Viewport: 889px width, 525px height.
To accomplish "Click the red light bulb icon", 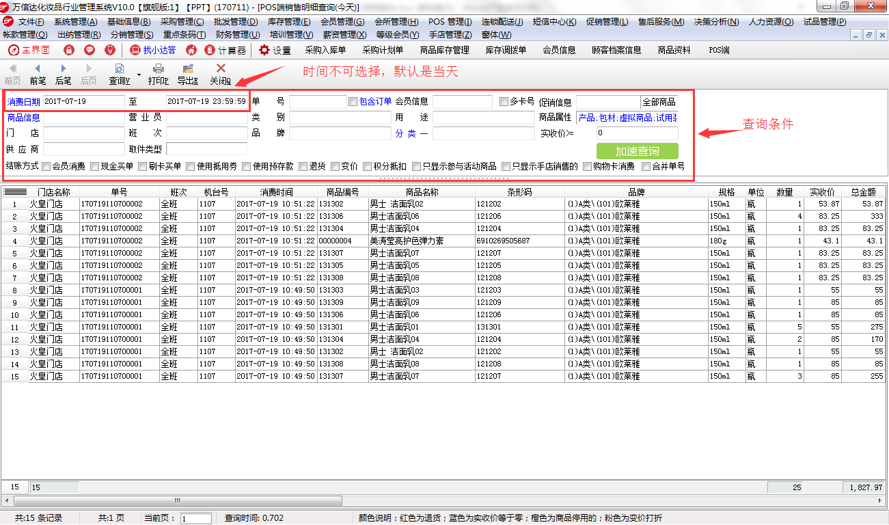I will pyautogui.click(x=110, y=50).
